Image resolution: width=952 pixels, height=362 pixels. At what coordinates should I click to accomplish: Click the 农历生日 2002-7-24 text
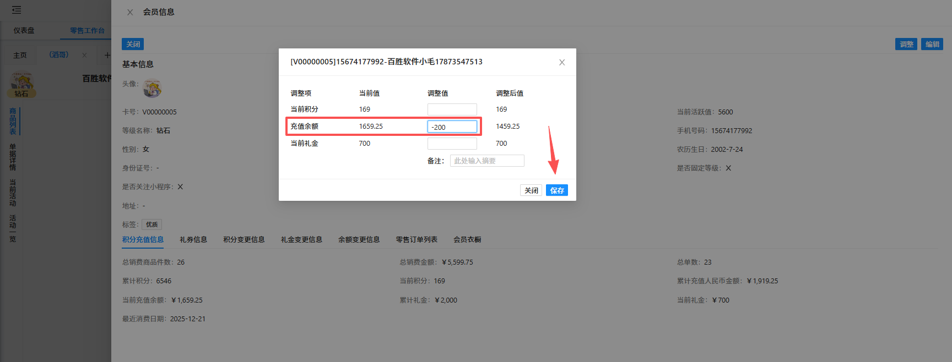pyautogui.click(x=710, y=150)
